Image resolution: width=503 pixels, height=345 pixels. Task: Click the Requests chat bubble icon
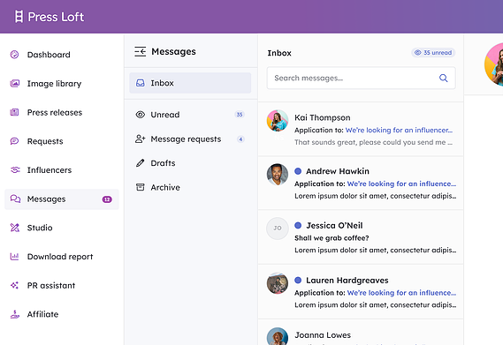coord(14,141)
